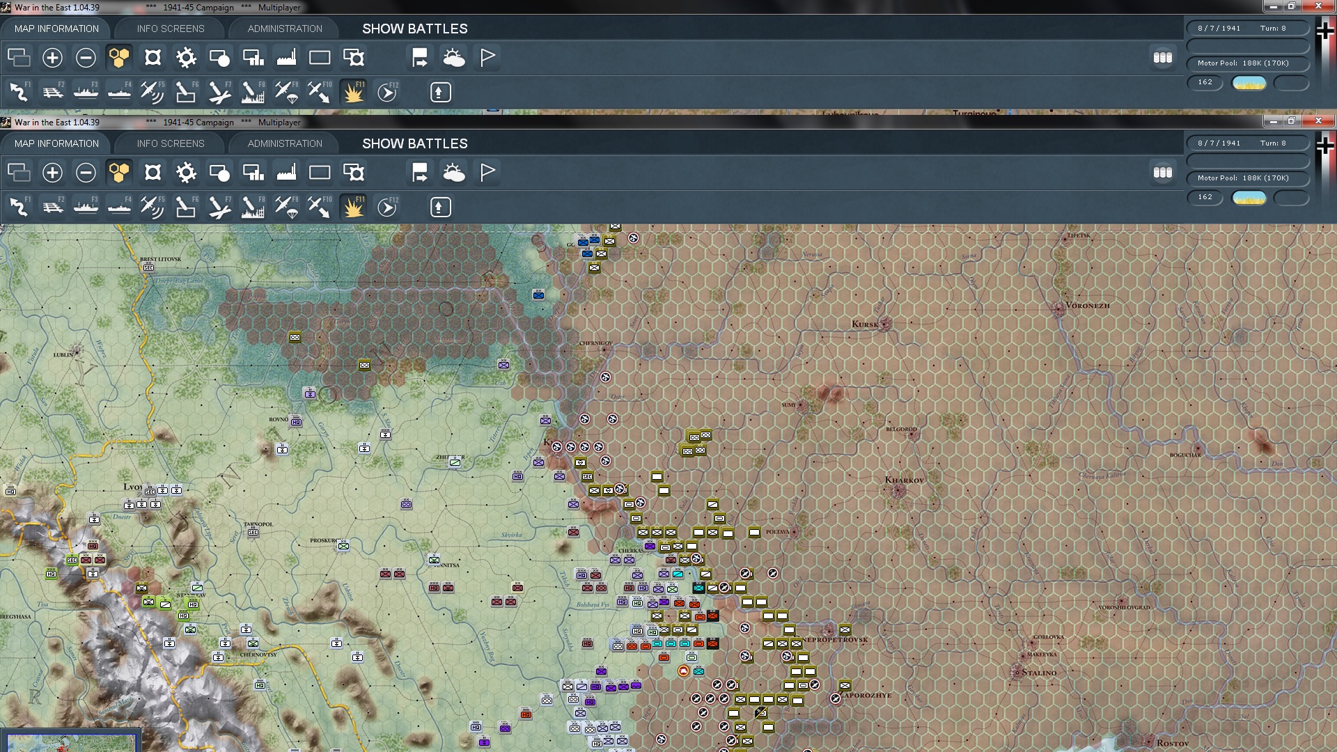Click stacked barrels icon in lower window

pyautogui.click(x=1163, y=173)
